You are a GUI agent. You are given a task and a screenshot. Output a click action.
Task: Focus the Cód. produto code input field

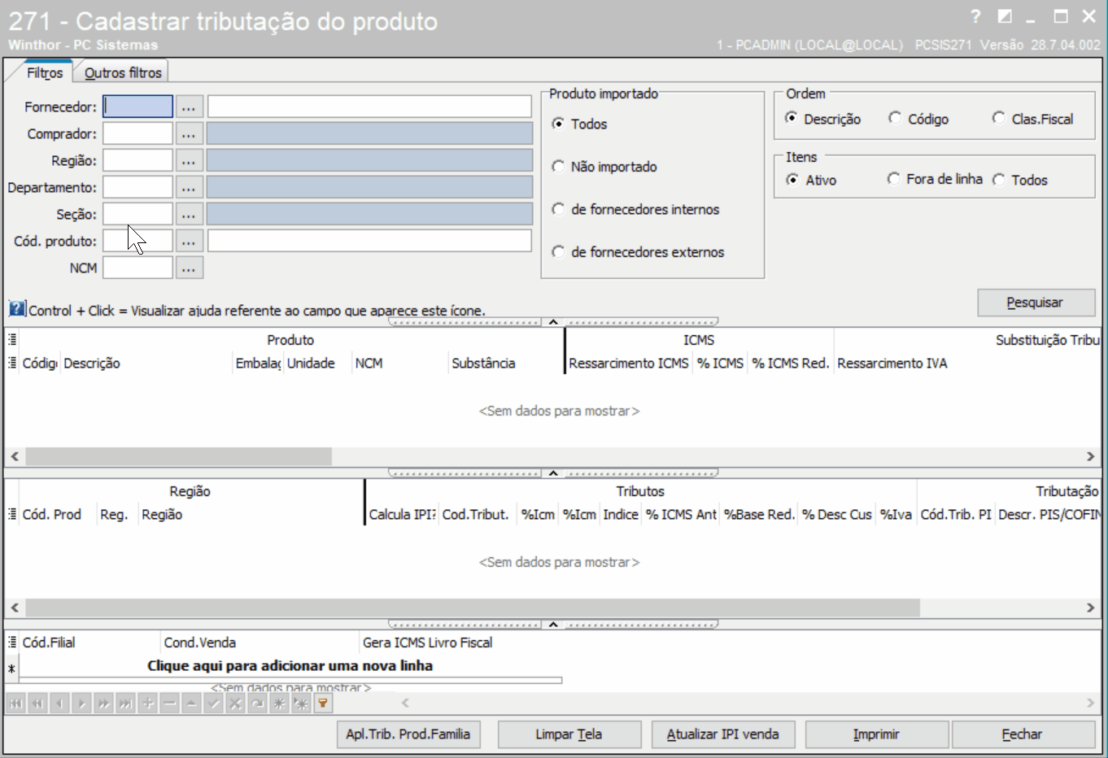tap(137, 241)
